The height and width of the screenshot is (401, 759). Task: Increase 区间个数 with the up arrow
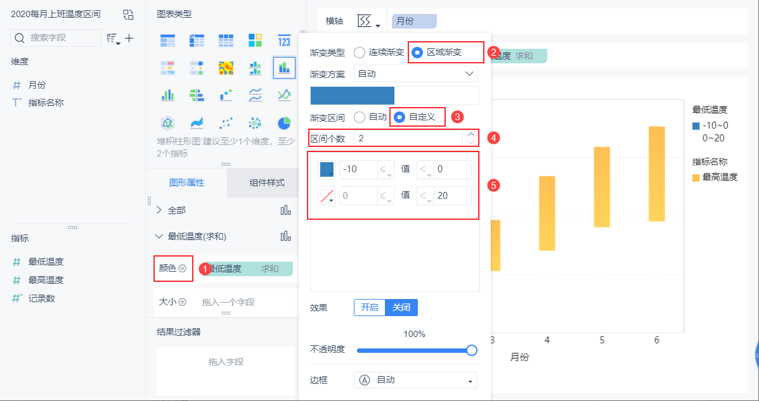click(471, 134)
